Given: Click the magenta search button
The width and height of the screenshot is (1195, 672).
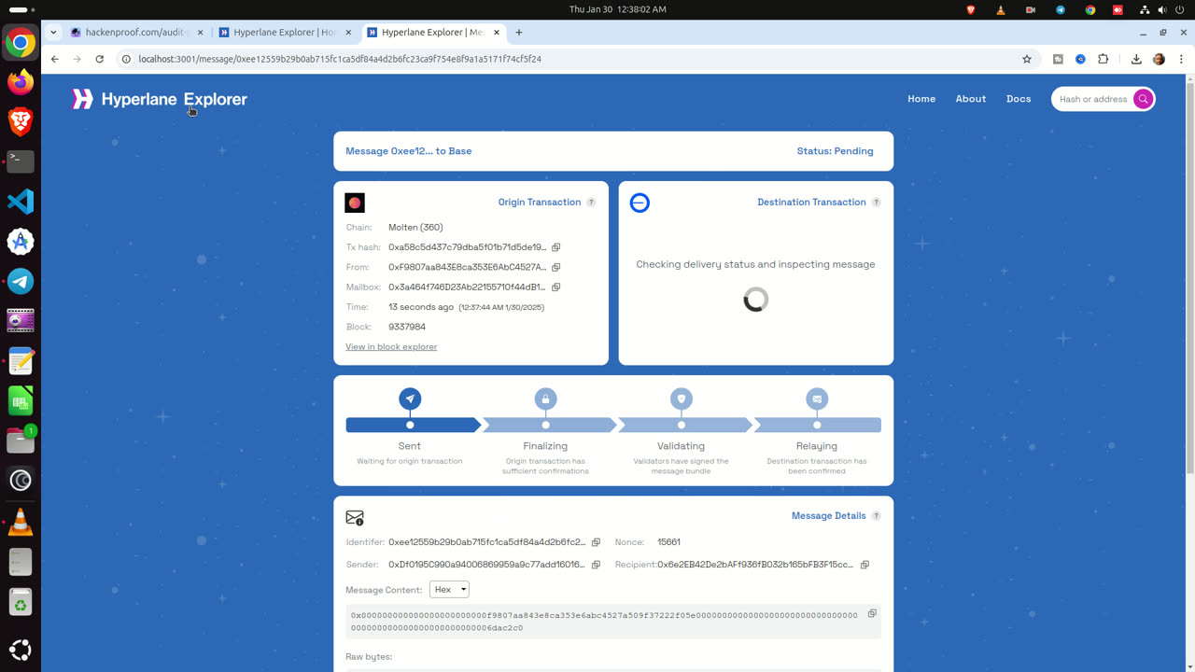Looking at the screenshot, I should pyautogui.click(x=1143, y=99).
